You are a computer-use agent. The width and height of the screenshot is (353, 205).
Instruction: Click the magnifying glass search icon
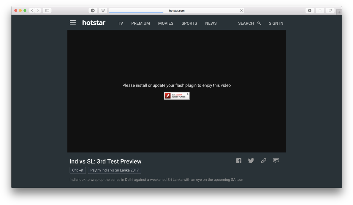pos(259,23)
